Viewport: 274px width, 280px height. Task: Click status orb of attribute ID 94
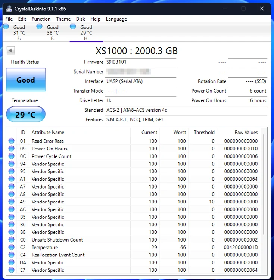click(x=12, y=164)
